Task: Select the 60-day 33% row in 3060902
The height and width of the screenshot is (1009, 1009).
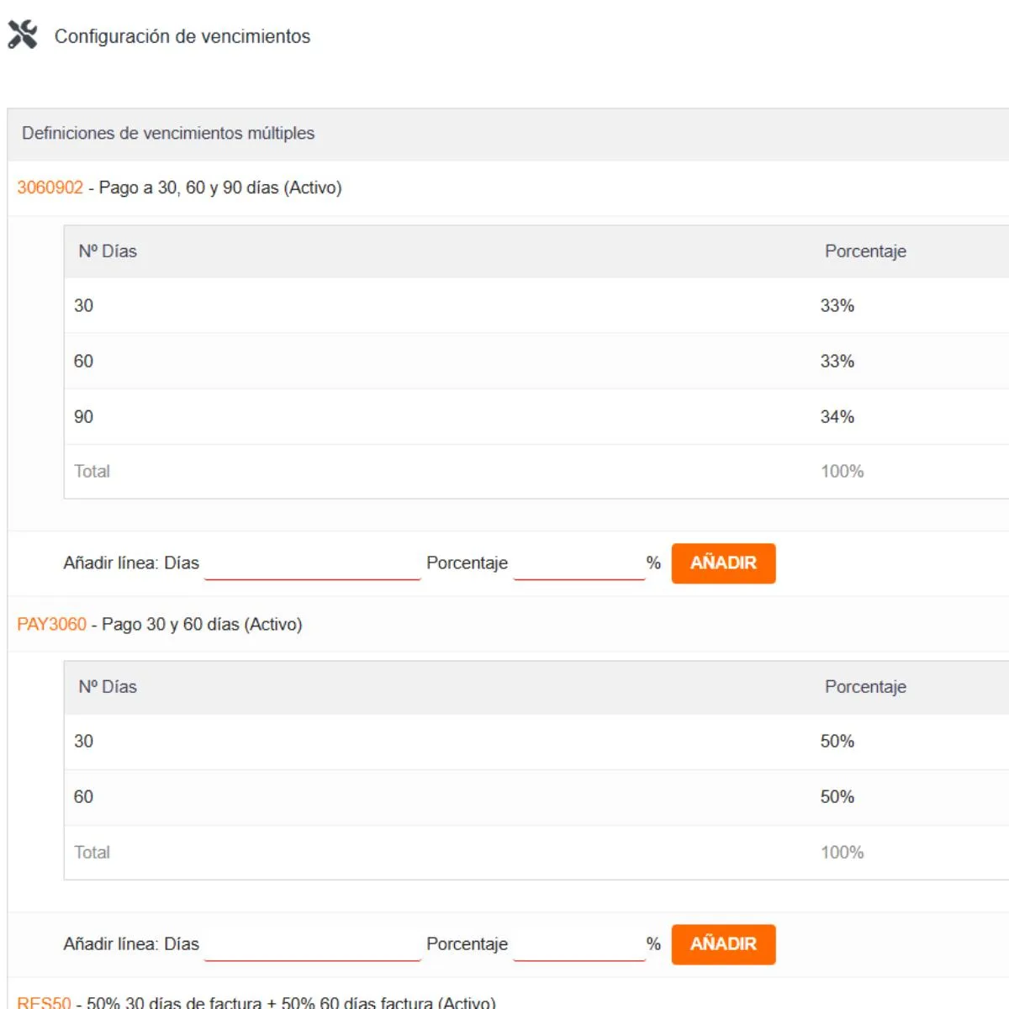Action: (x=536, y=361)
